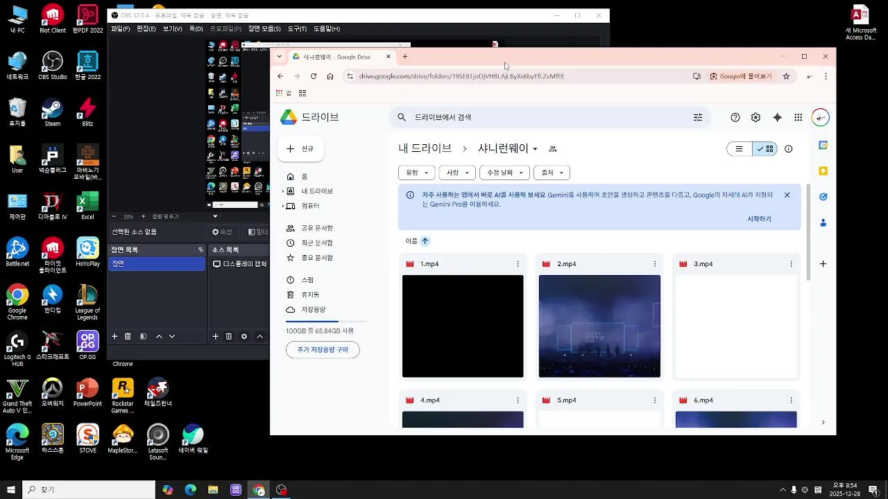Screen dimensions: 888x499
Task: Open more actions for 1.mp4
Action: [x=518, y=264]
